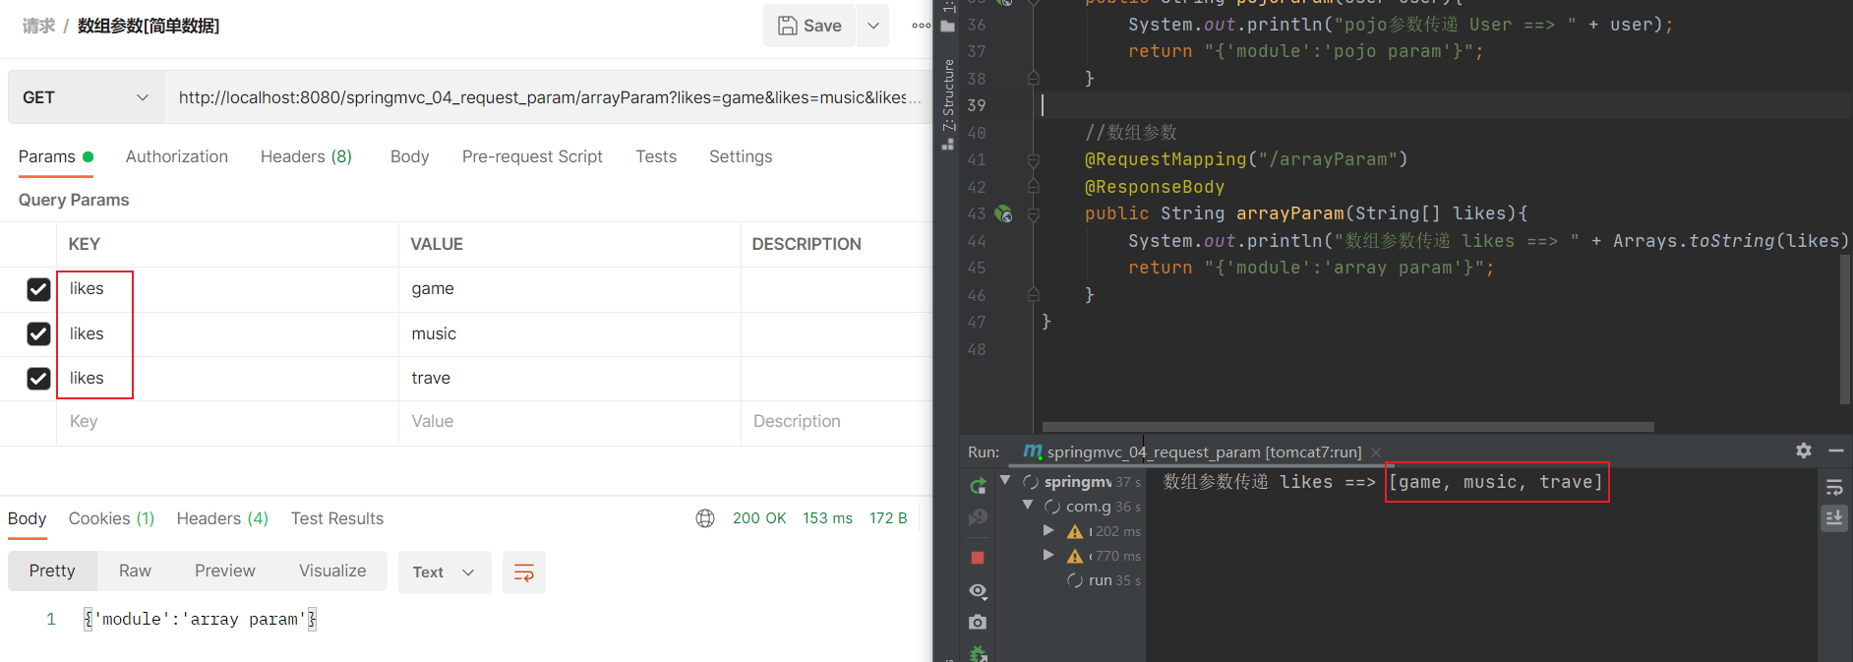Click the 请求 breadcrumb link
The image size is (1853, 662).
[x=38, y=26]
